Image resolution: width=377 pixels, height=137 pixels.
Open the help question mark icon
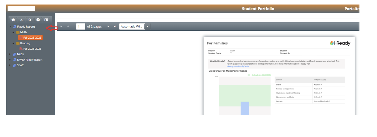[x=38, y=20]
